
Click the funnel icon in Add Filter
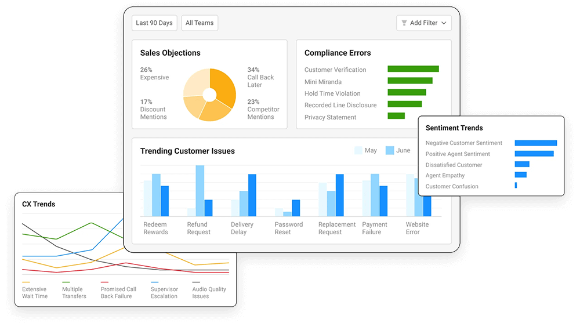(404, 23)
